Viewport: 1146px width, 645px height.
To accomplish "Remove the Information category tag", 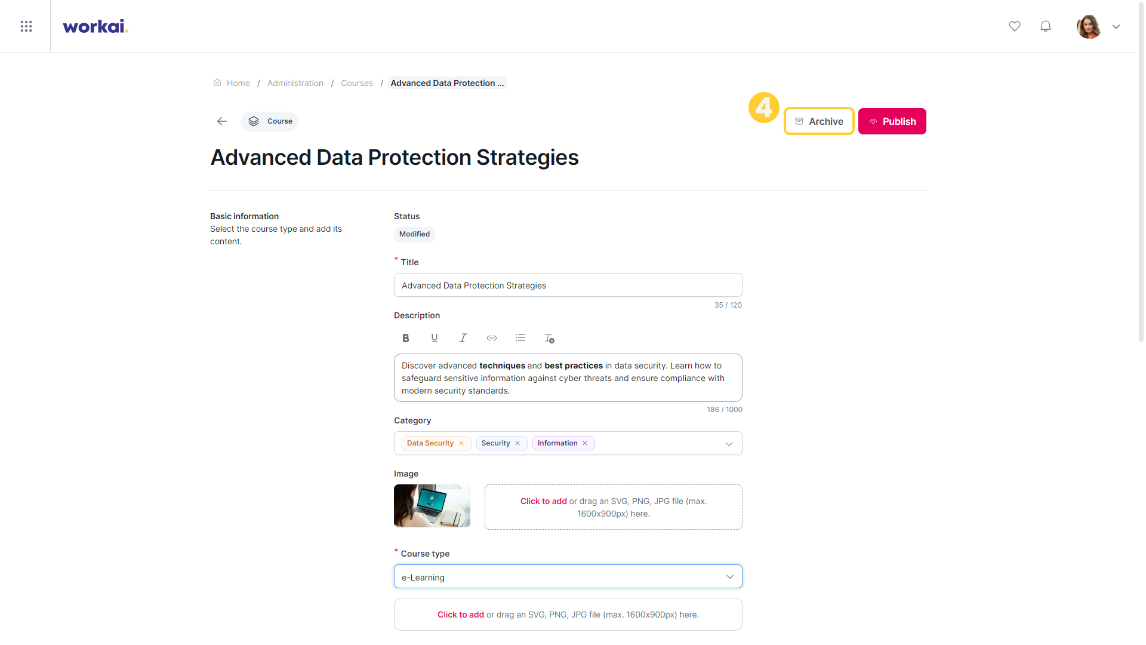I will click(x=585, y=443).
